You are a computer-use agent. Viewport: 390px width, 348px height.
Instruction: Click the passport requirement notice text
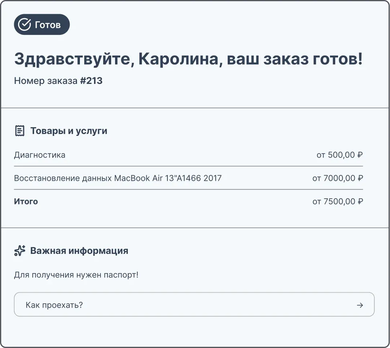[76, 275]
